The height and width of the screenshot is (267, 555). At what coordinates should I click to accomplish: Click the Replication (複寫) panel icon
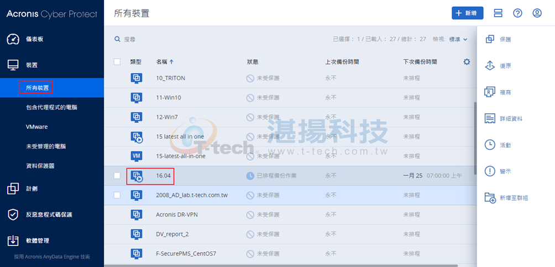pos(490,92)
